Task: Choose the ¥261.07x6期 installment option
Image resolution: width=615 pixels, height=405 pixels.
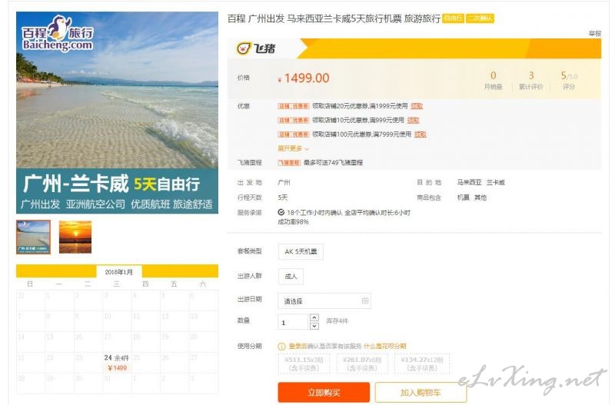Action: 362,364
